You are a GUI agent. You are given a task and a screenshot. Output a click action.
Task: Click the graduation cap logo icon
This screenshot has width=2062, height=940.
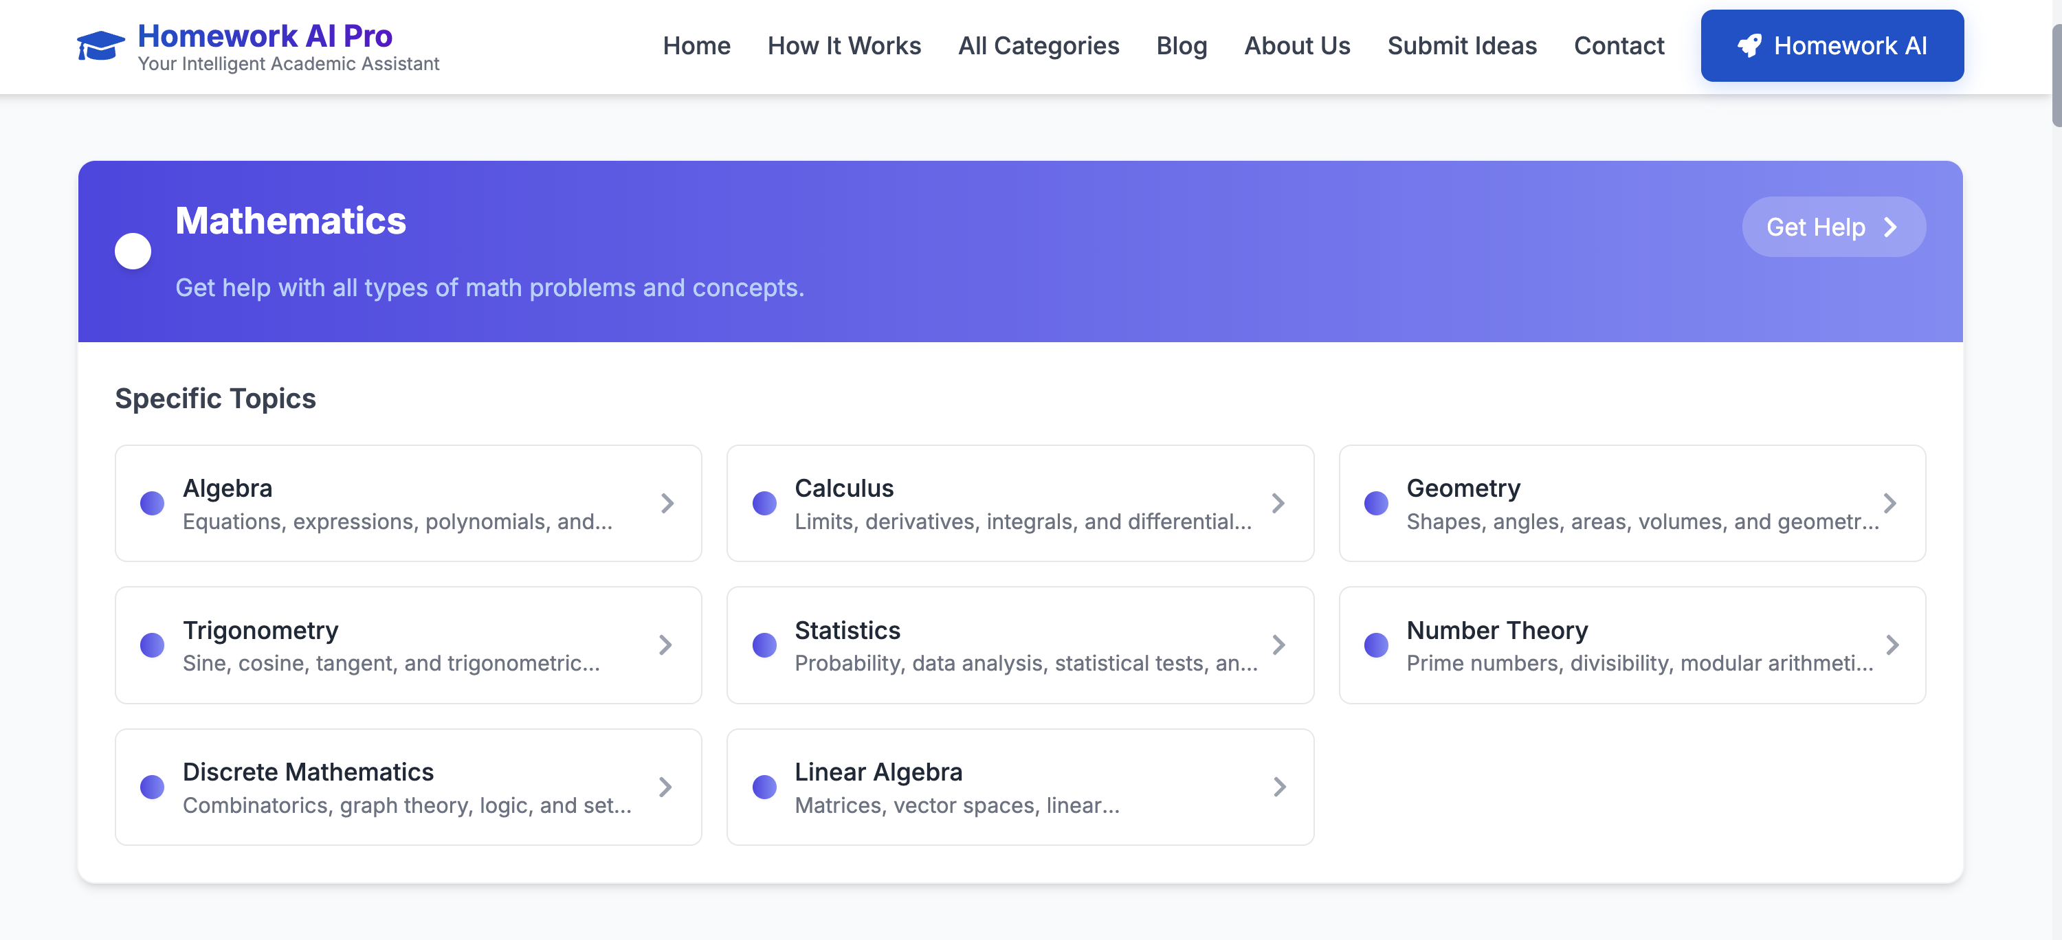coord(101,45)
